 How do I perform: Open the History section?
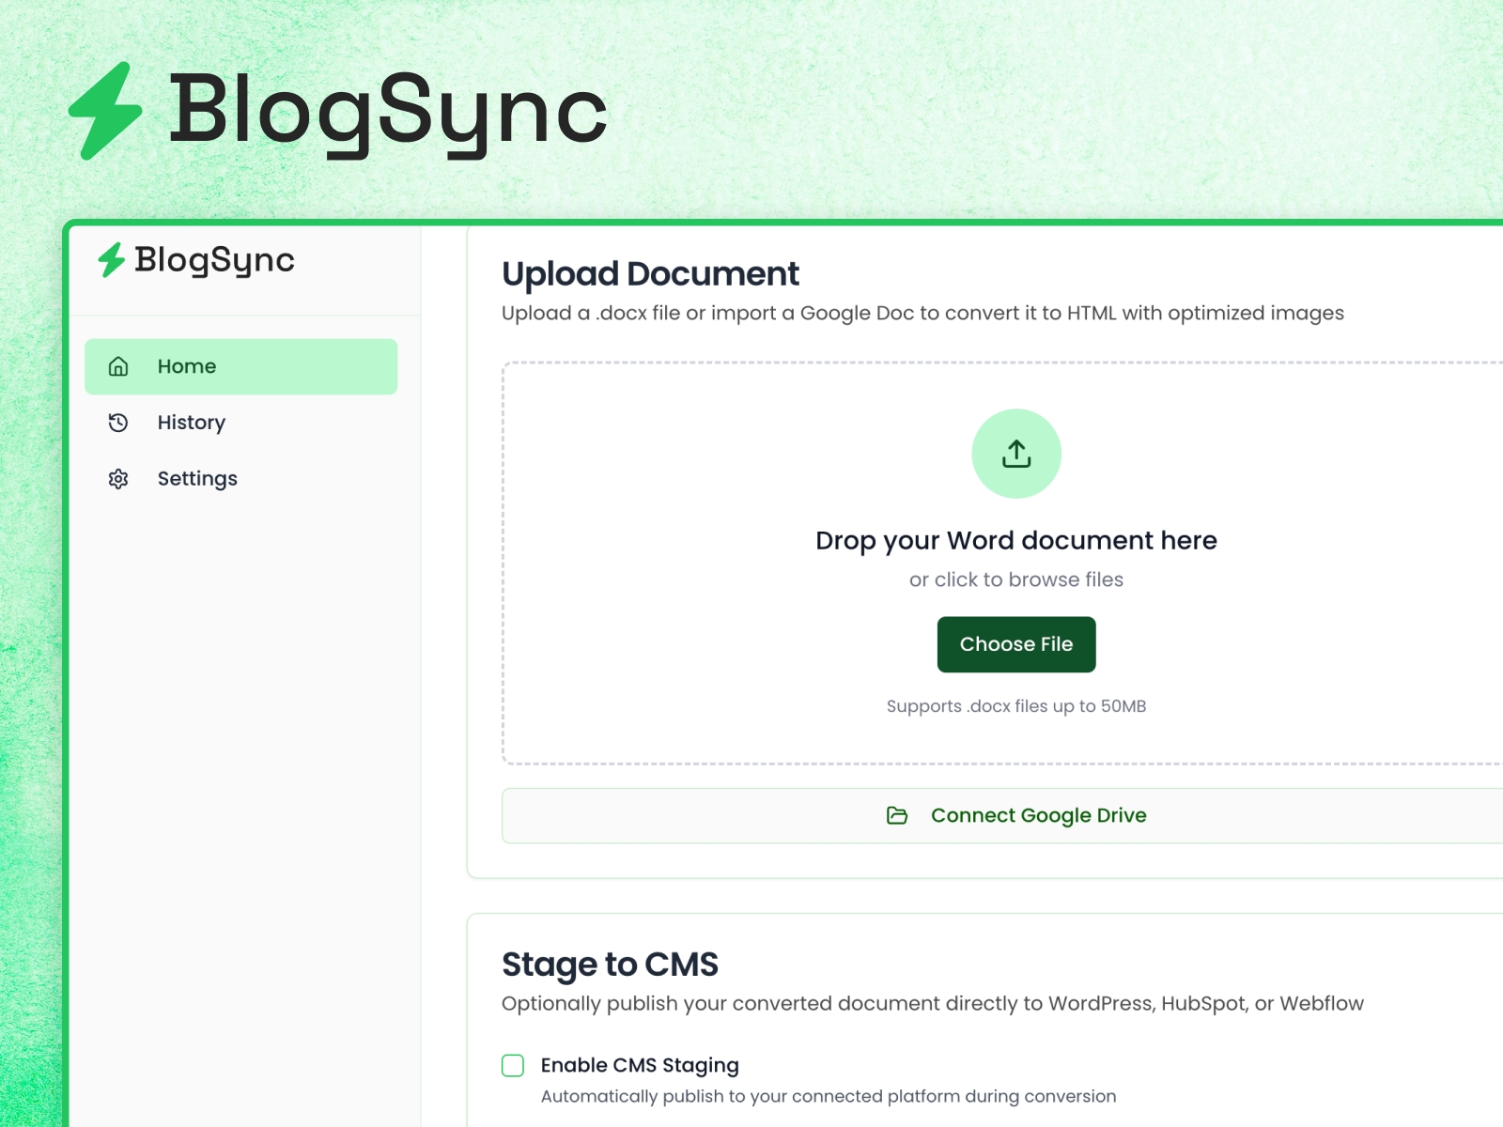coord(191,423)
